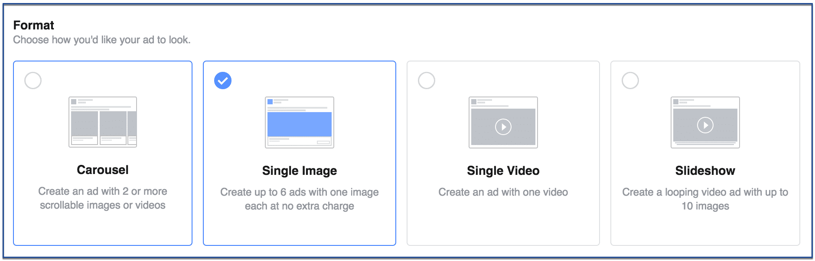The image size is (815, 261).
Task: Click 'Create an ad with one video' text
Action: 503,192
